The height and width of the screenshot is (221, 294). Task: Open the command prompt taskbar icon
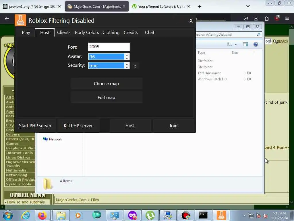click(x=203, y=215)
